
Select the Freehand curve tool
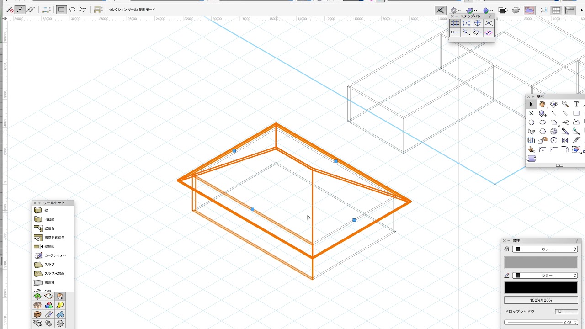tap(565, 122)
